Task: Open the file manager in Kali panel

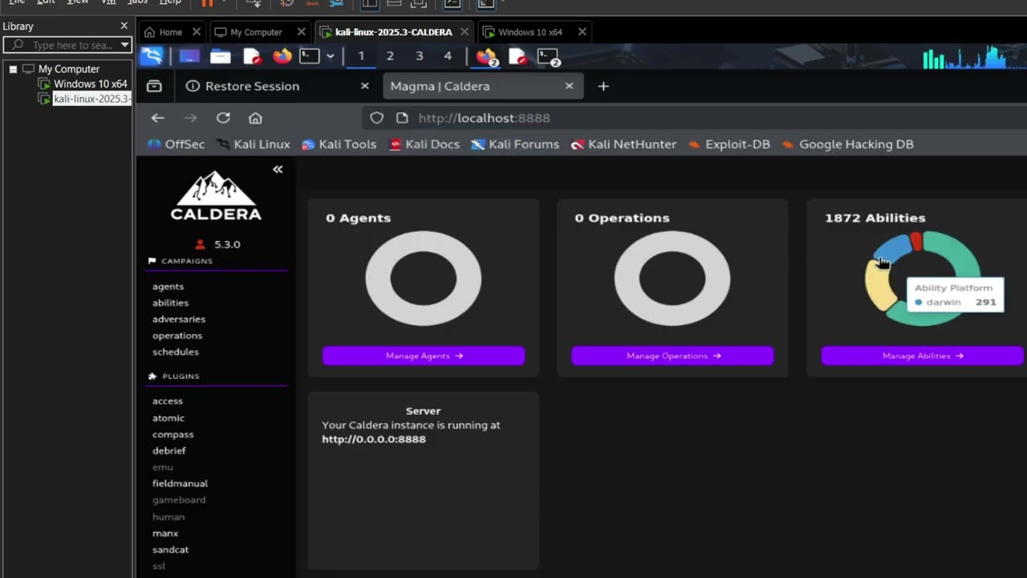Action: click(x=221, y=56)
